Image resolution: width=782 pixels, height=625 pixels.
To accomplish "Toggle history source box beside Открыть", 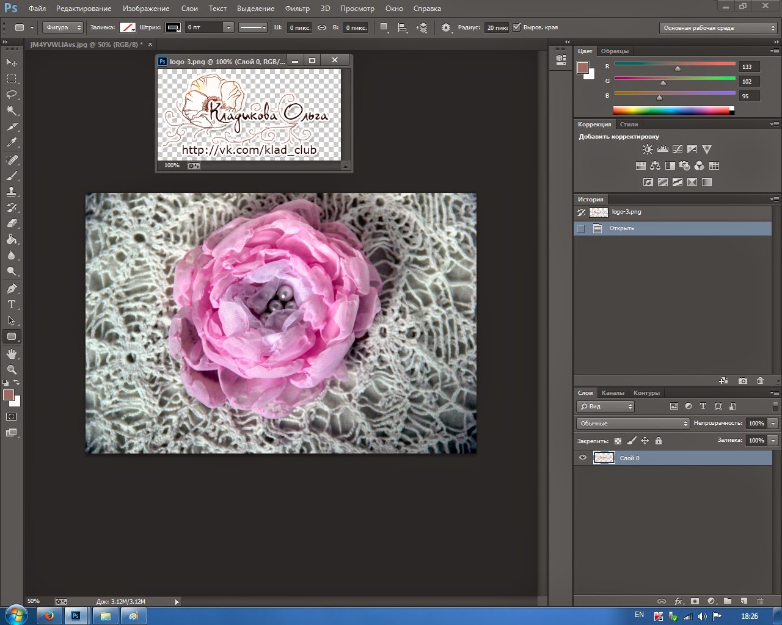I will [581, 228].
